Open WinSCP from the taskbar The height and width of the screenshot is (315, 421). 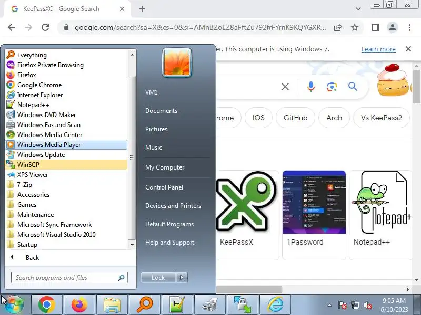[x=243, y=304]
